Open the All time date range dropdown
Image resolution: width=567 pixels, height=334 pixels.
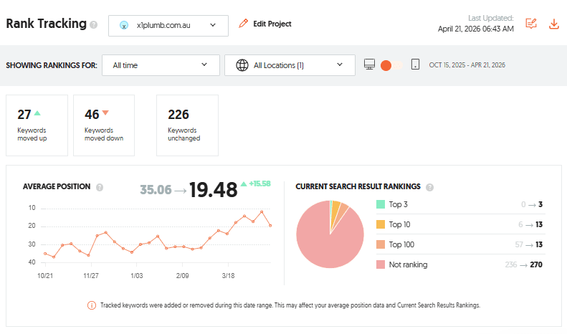161,65
